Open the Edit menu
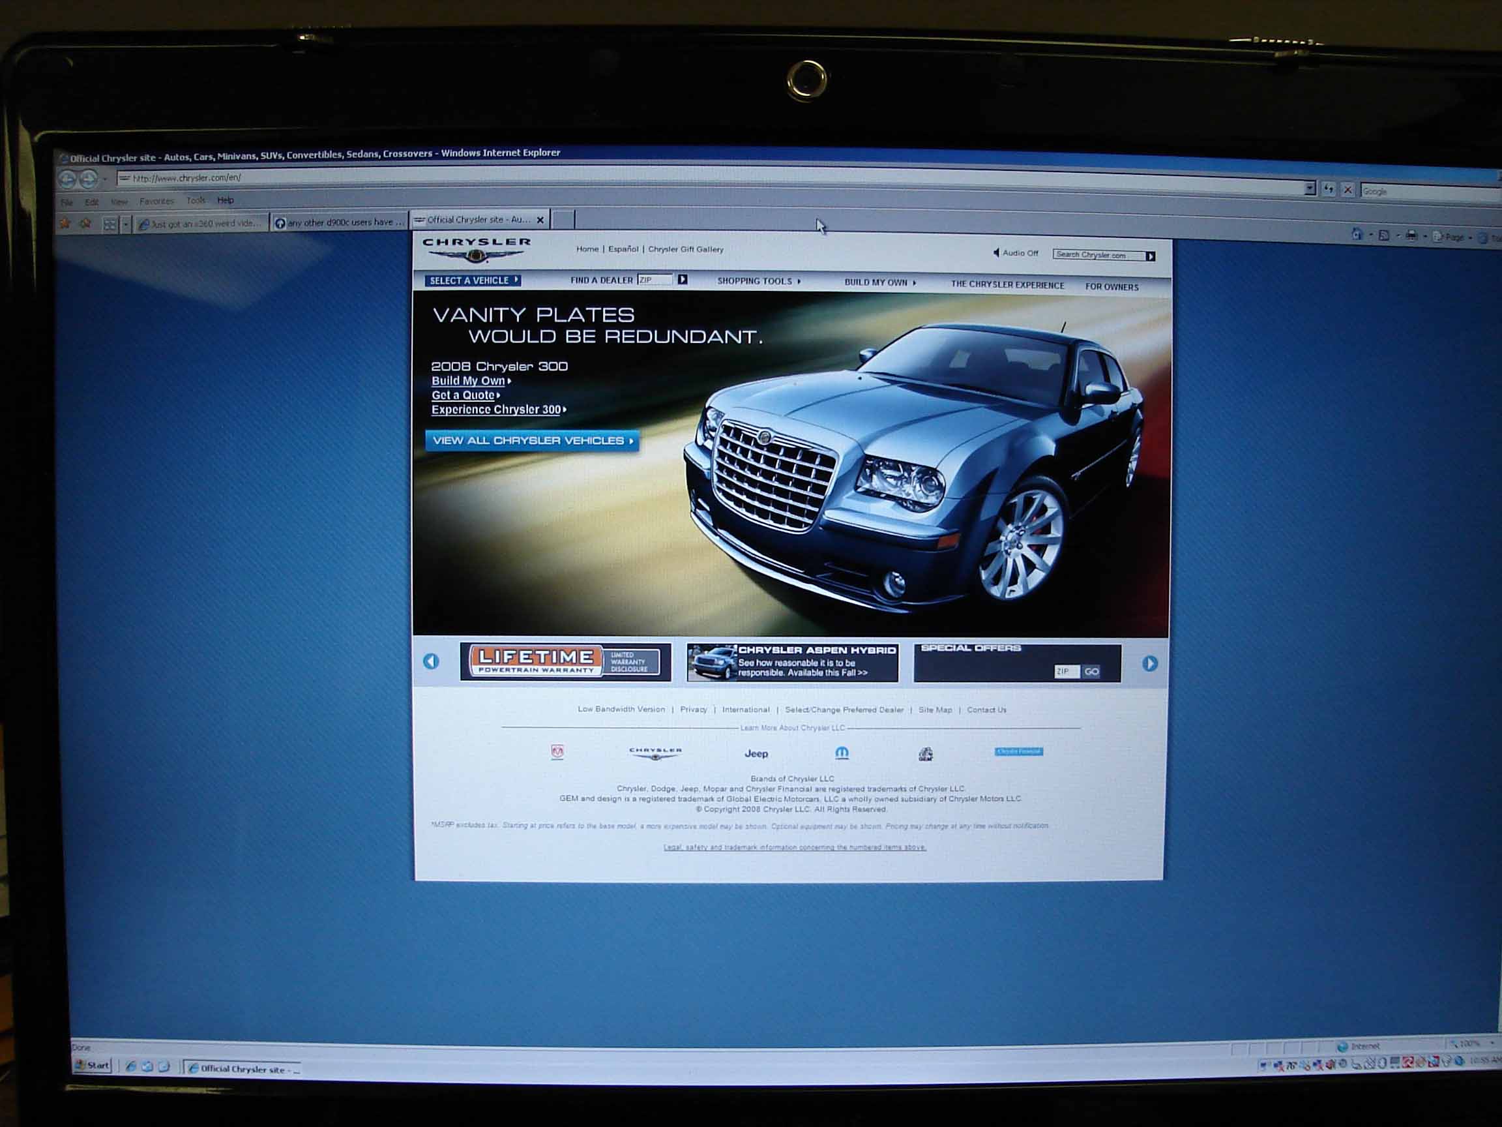 (92, 202)
